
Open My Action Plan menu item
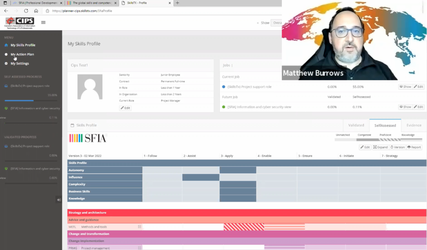tap(22, 54)
